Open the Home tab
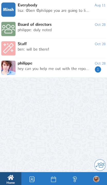Image resolution: width=107 pixels, height=185 pixels. click(x=11, y=179)
